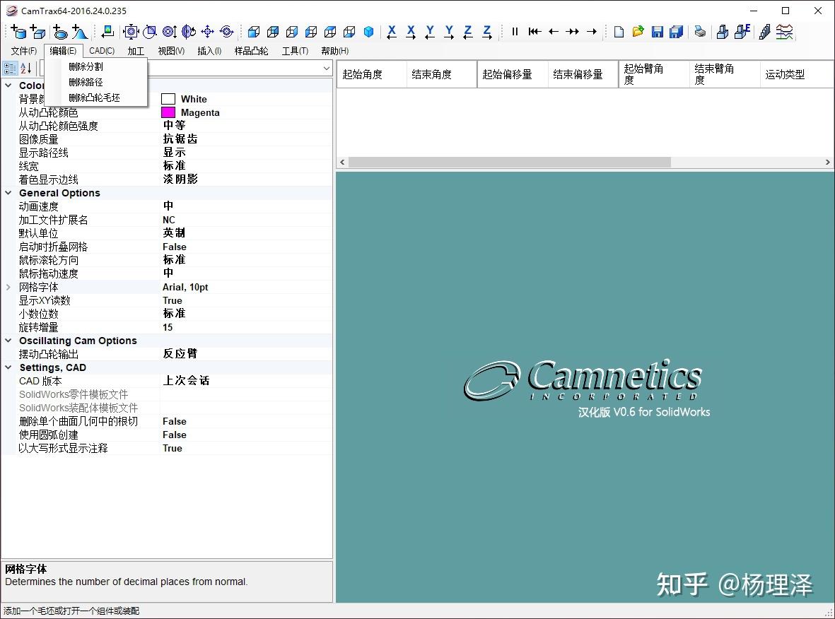Click the Z right arrow icon

pos(486,32)
